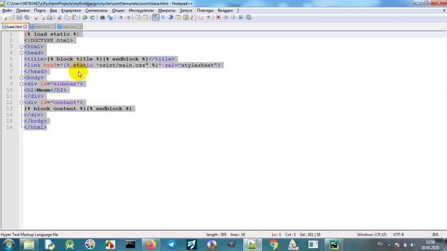This screenshot has height=251, width=447.
Task: Toggle file monitoring eye icon
Action: pos(209,17)
